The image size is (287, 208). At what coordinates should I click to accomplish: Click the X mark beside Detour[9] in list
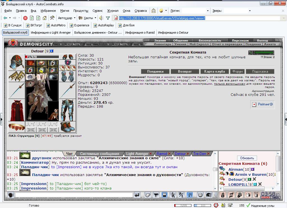coord(254,179)
